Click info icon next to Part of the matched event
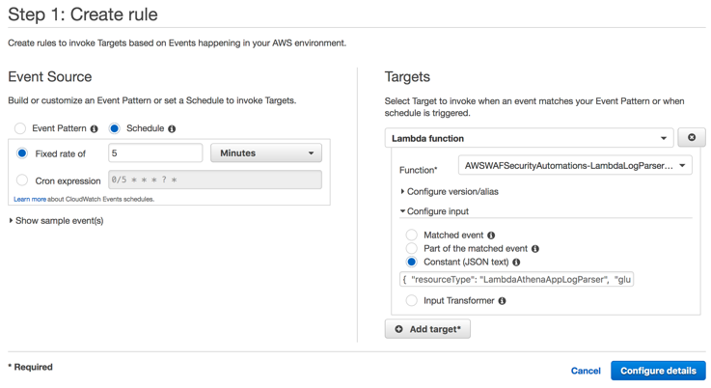Image resolution: width=711 pixels, height=388 pixels. [535, 249]
